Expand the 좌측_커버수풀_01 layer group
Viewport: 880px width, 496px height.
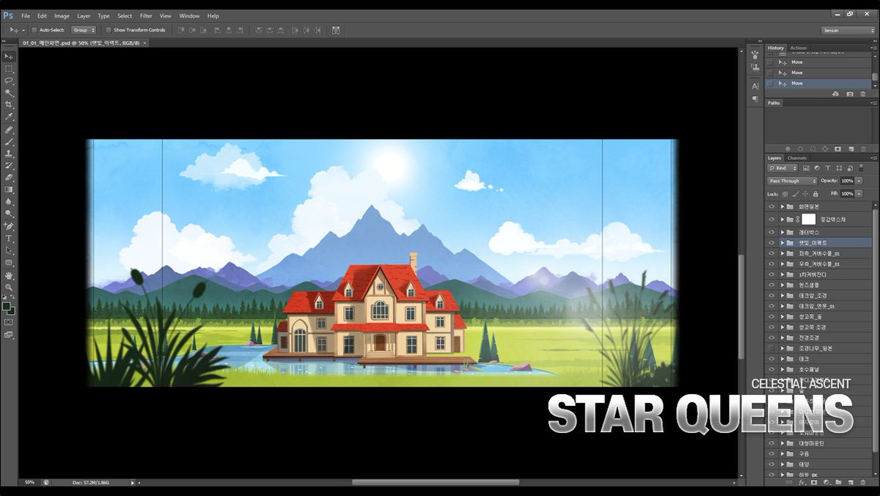pyautogui.click(x=782, y=253)
